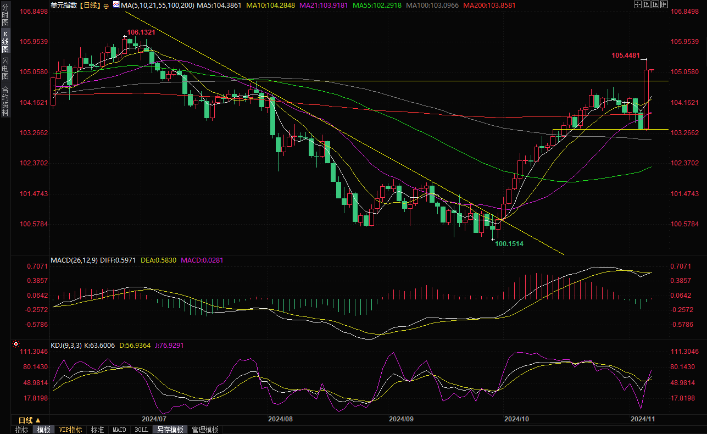Click the 106.1321 high price marker
Image resolution: width=707 pixels, height=434 pixels.
pyautogui.click(x=141, y=33)
